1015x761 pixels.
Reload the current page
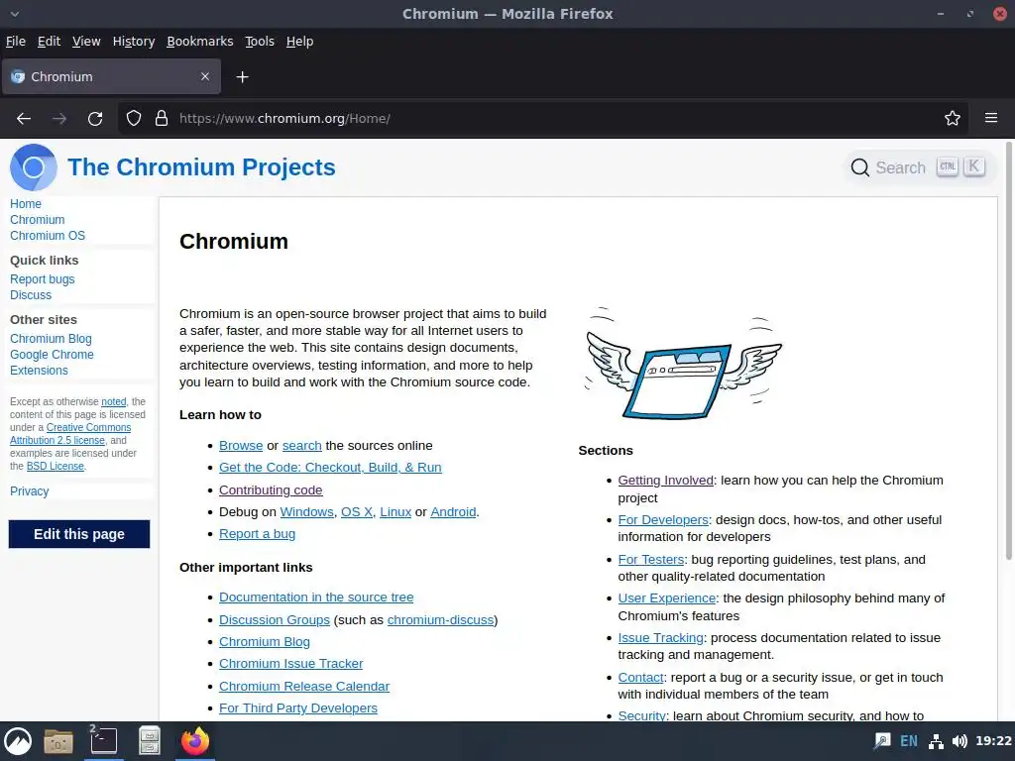pyautogui.click(x=95, y=119)
